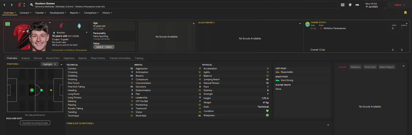Click the Athlético Paranaense crest on the profile
The height and width of the screenshot is (135, 412).
point(61,25)
